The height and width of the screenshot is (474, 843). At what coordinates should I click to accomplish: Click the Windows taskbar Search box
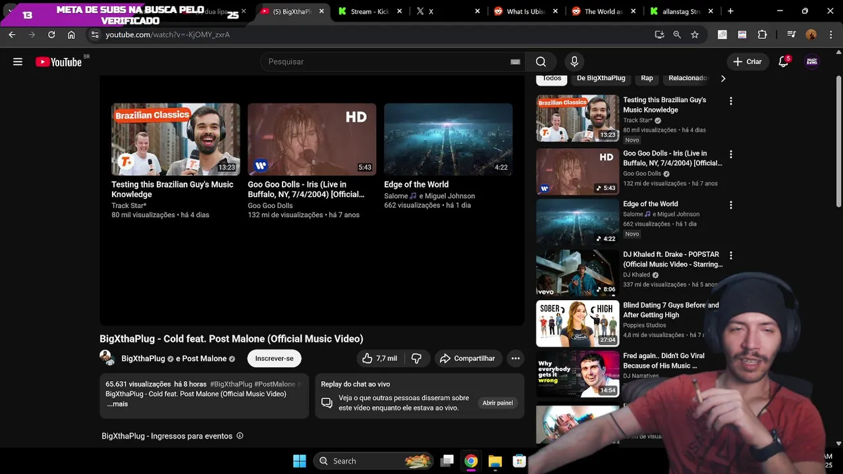(373, 461)
